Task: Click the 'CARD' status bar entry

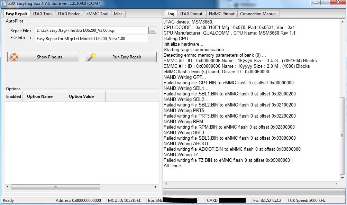Action: click(212, 201)
